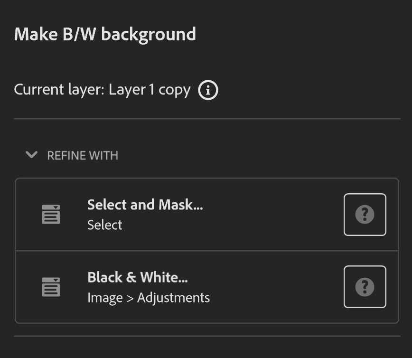Click the Black & White... bold label text
Viewport: 412px width, 358px height.
[x=138, y=277]
